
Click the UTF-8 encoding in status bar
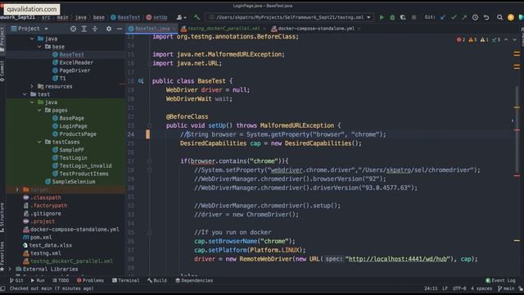(459, 288)
